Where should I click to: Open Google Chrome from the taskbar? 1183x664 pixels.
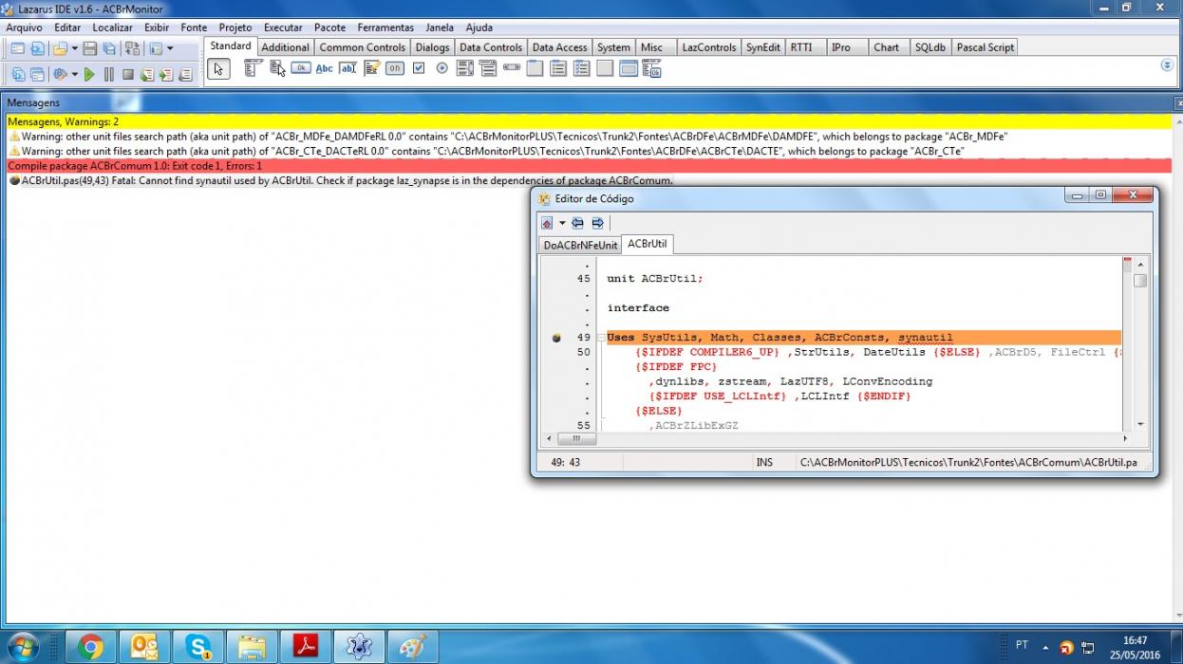(x=91, y=647)
